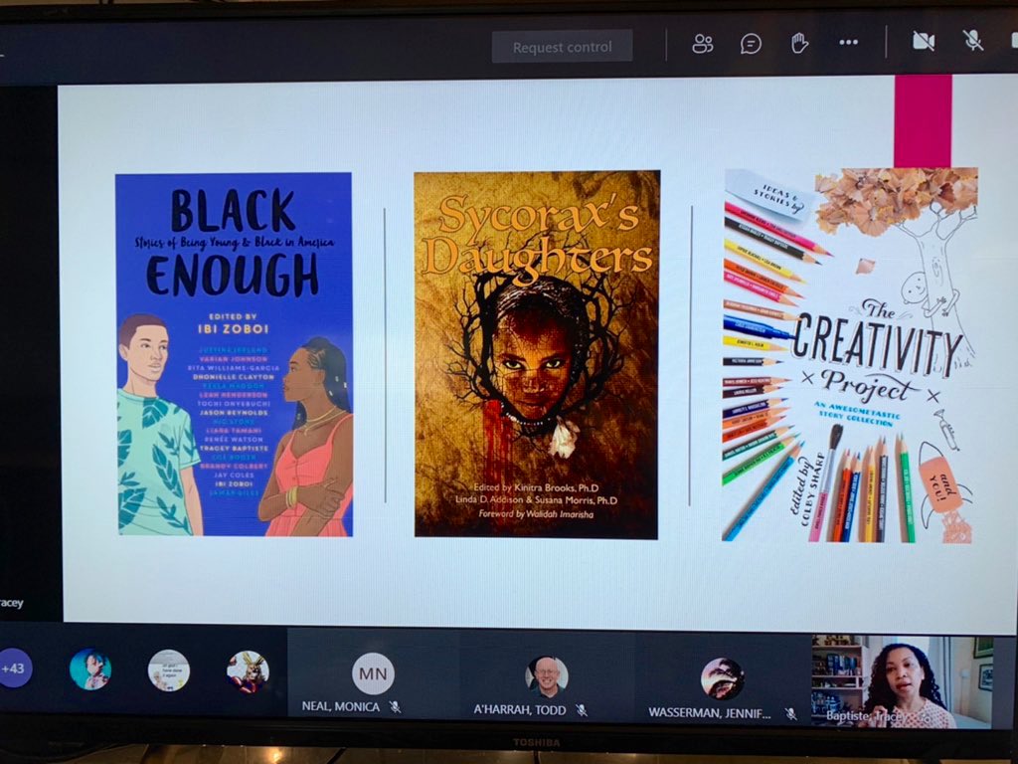Viewport: 1018px width, 764px height.
Task: Click IBI ZOBOI editor name on cover
Action: [x=233, y=328]
